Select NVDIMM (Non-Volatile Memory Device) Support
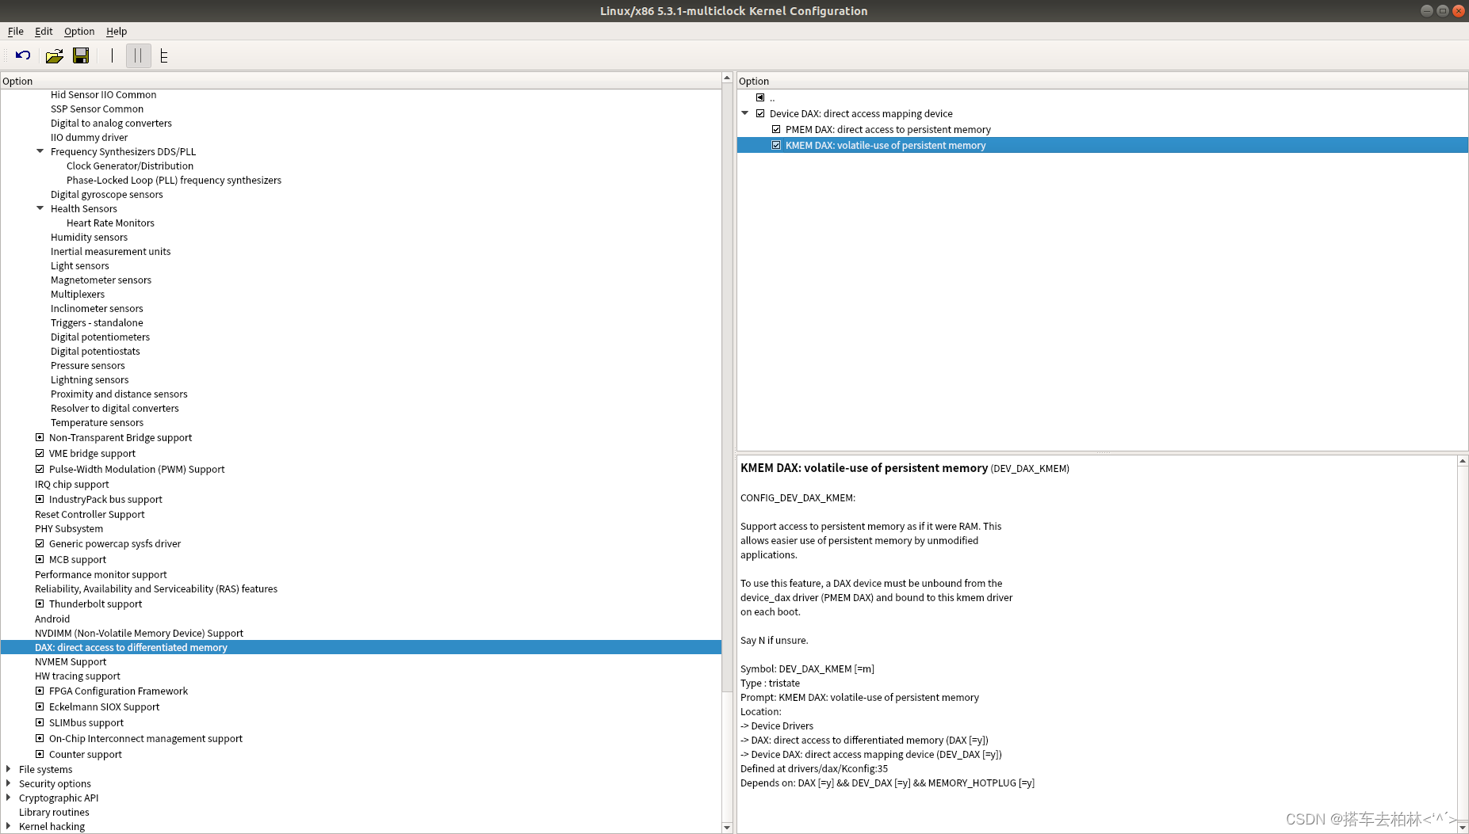Viewport: 1469px width, 834px height. 139,633
